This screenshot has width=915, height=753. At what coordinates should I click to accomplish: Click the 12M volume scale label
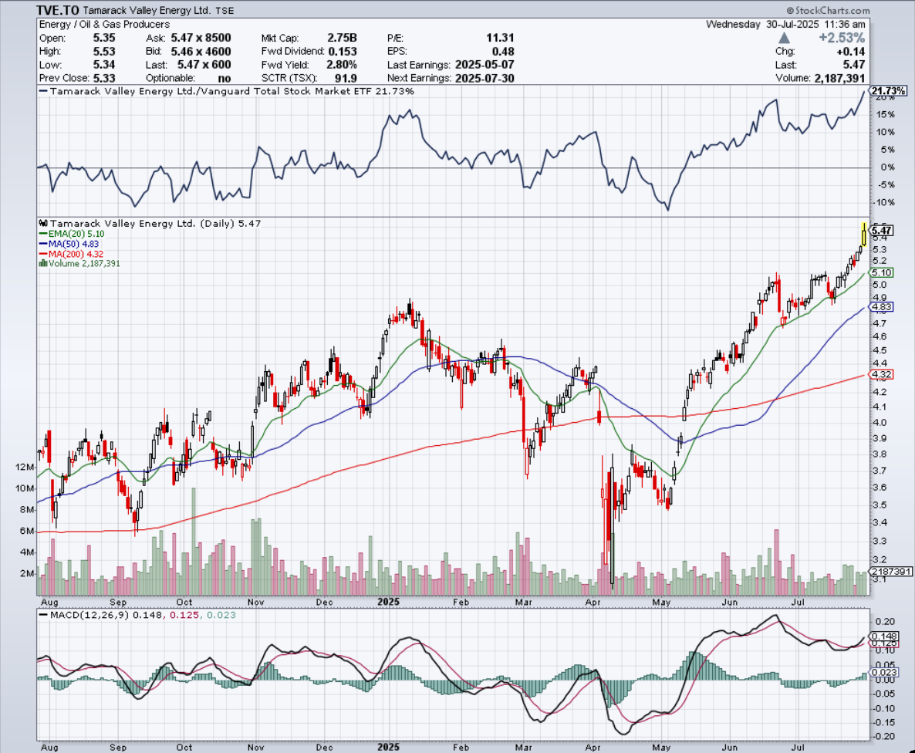25,467
